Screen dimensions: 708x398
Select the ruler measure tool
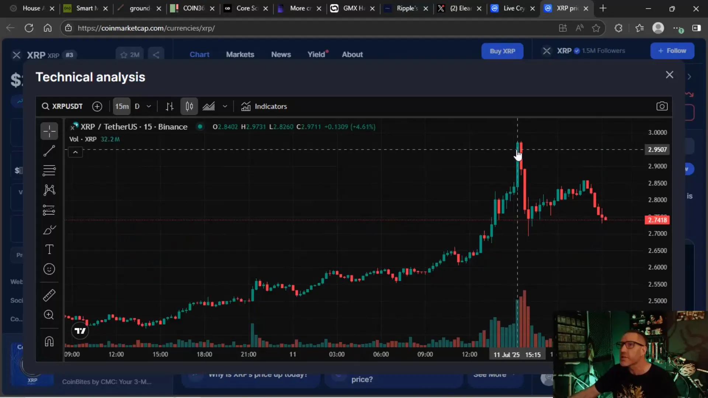(49, 295)
